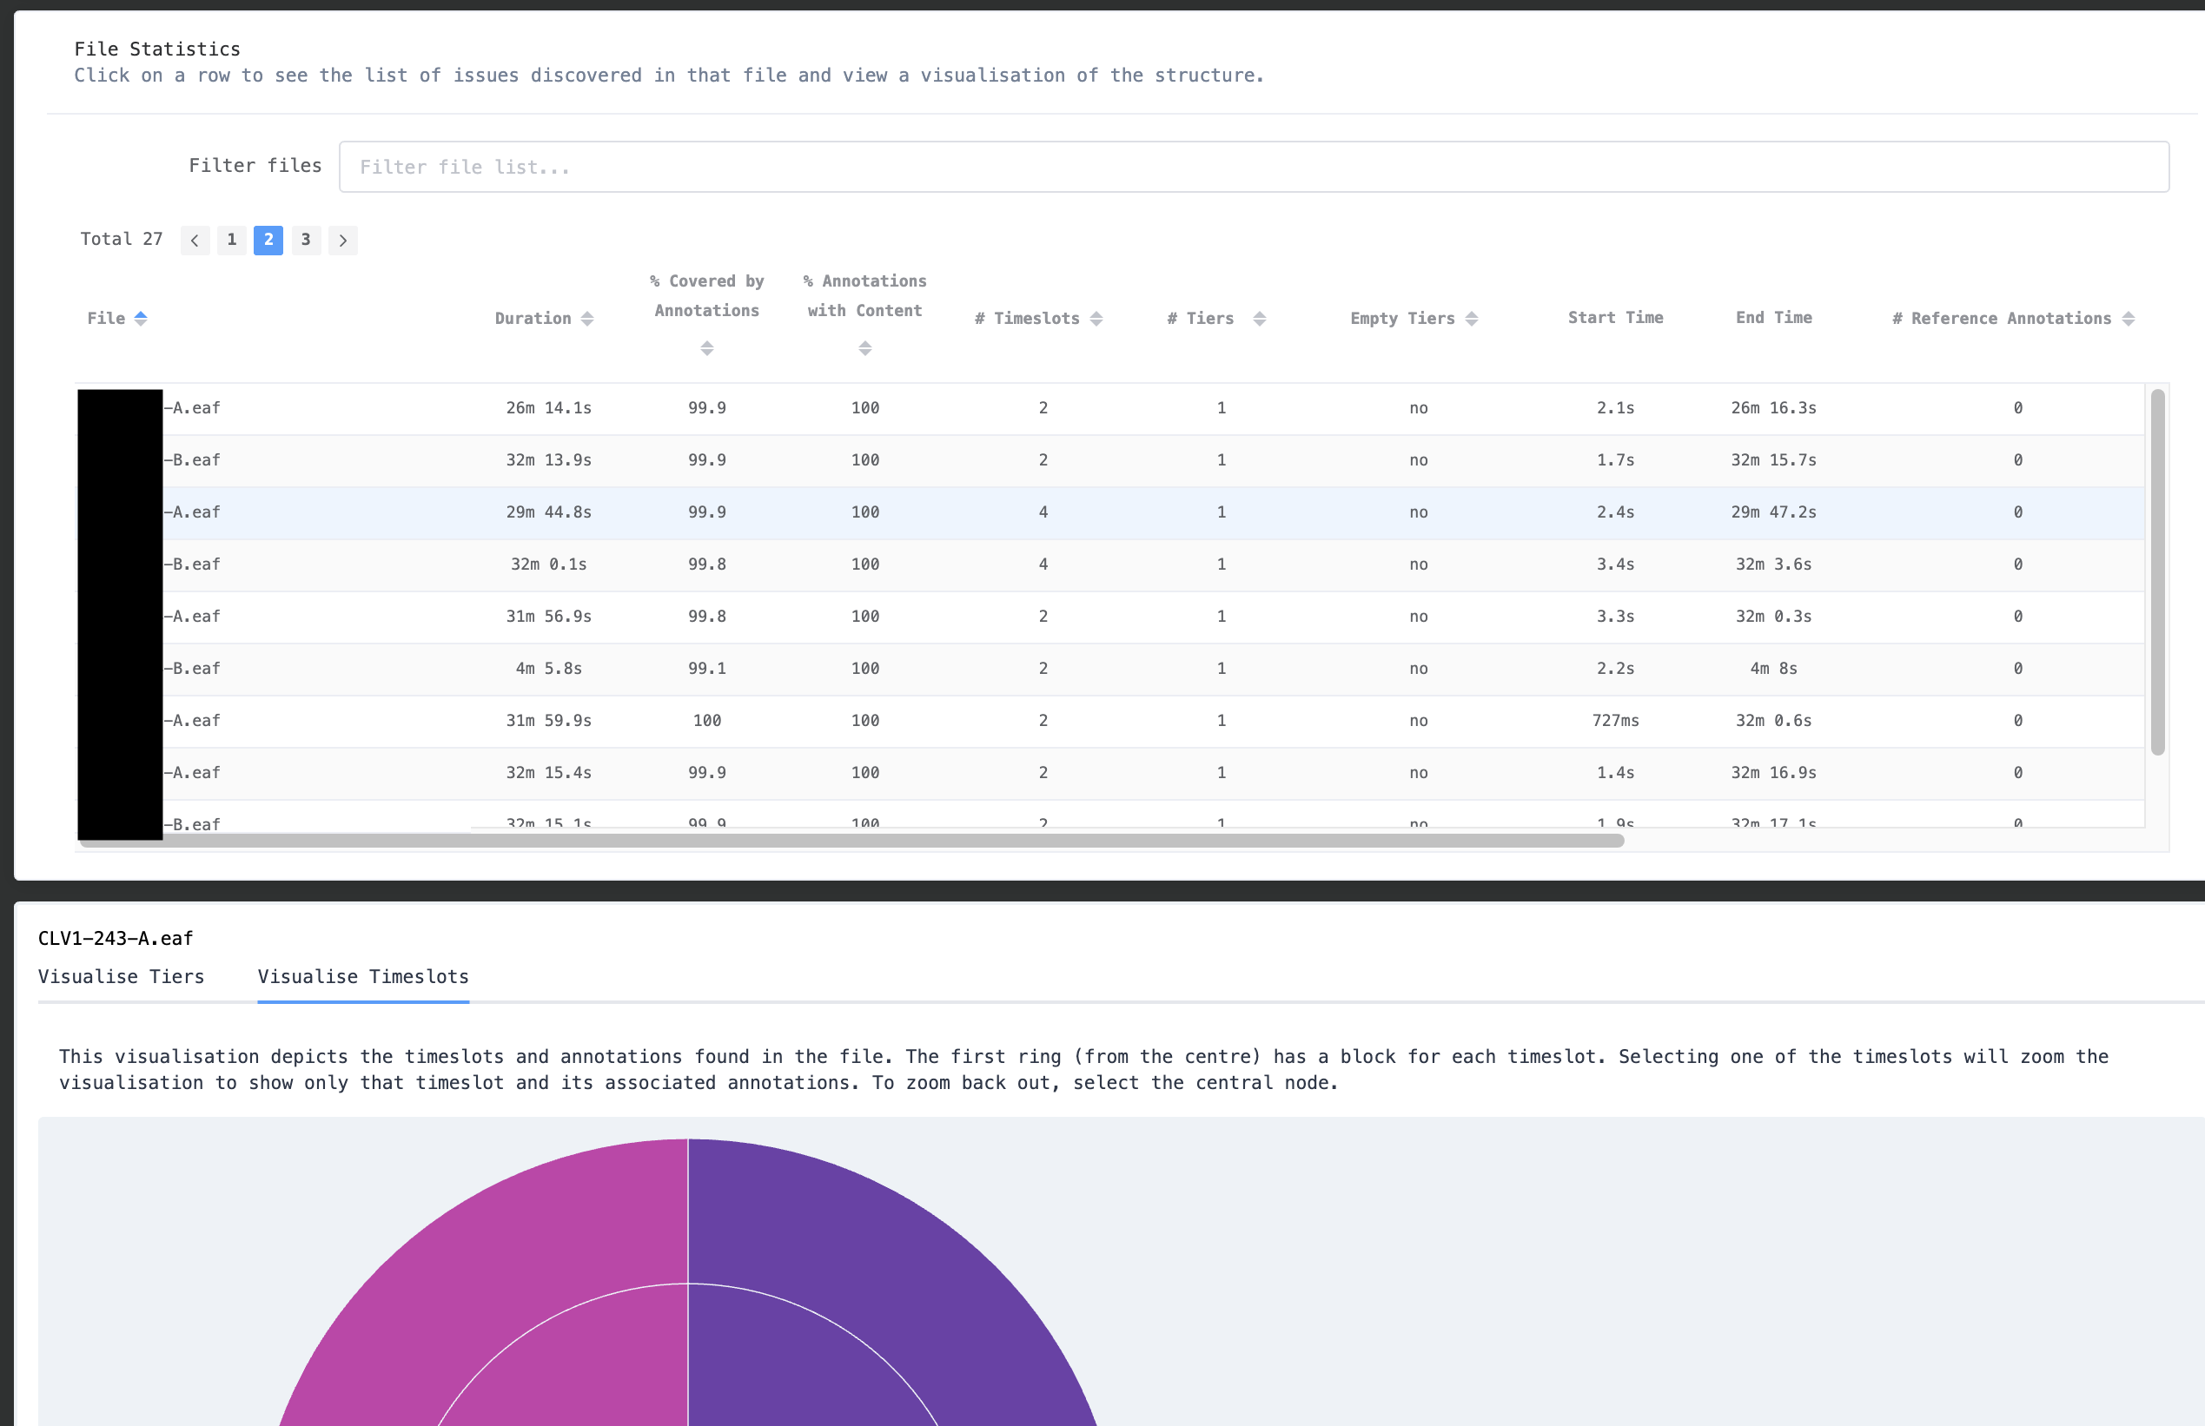The height and width of the screenshot is (1426, 2205).
Task: Select row with duration 31m 56.9s
Action: coord(1109,617)
